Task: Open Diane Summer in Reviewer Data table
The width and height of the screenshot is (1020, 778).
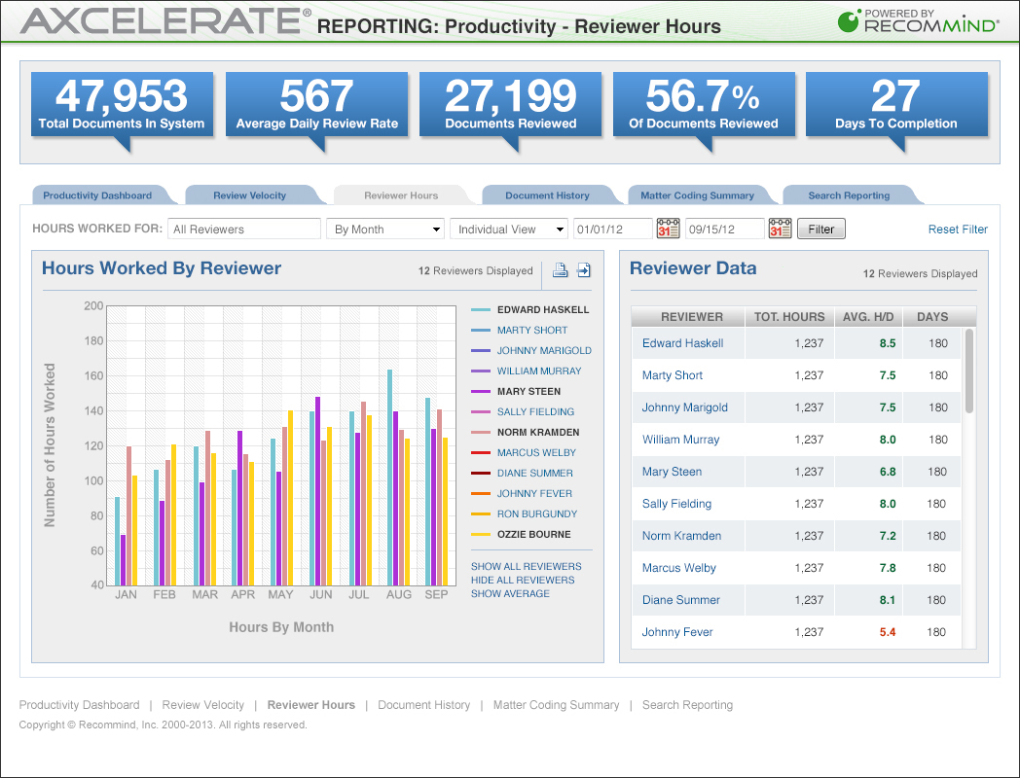Action: pyautogui.click(x=681, y=600)
